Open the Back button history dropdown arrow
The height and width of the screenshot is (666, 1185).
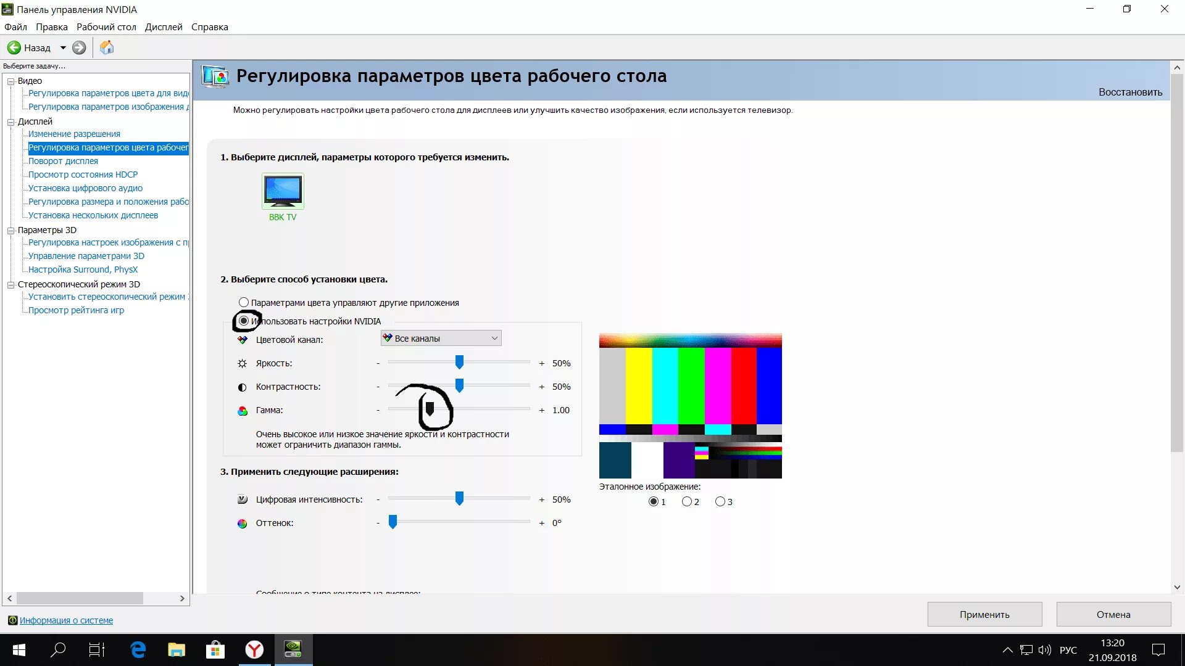click(x=63, y=47)
